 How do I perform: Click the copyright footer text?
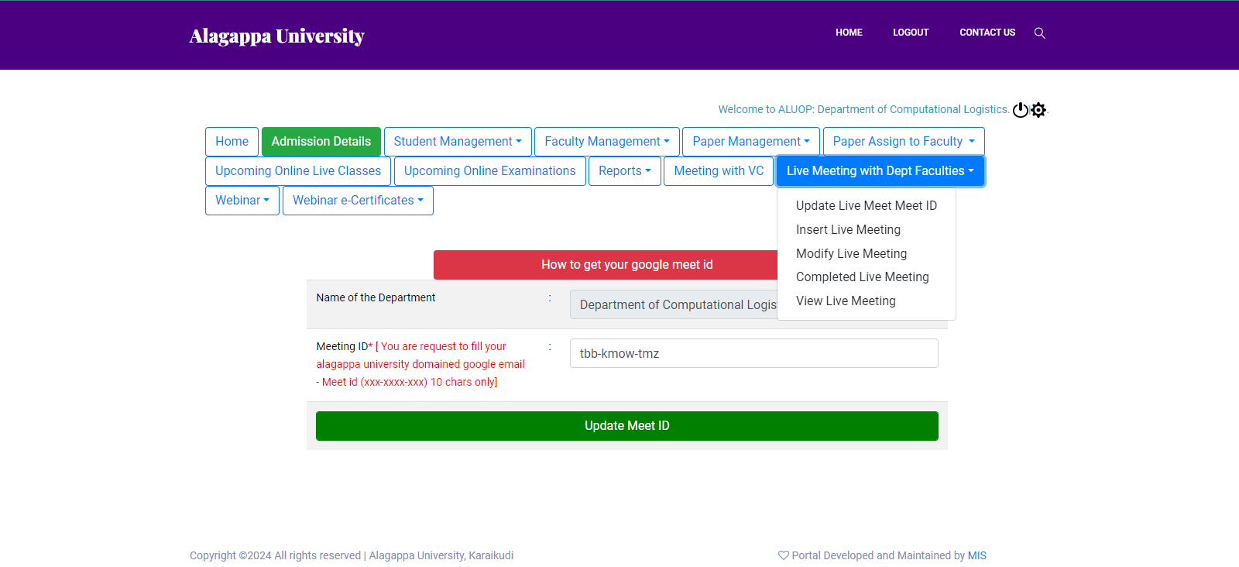tap(352, 555)
